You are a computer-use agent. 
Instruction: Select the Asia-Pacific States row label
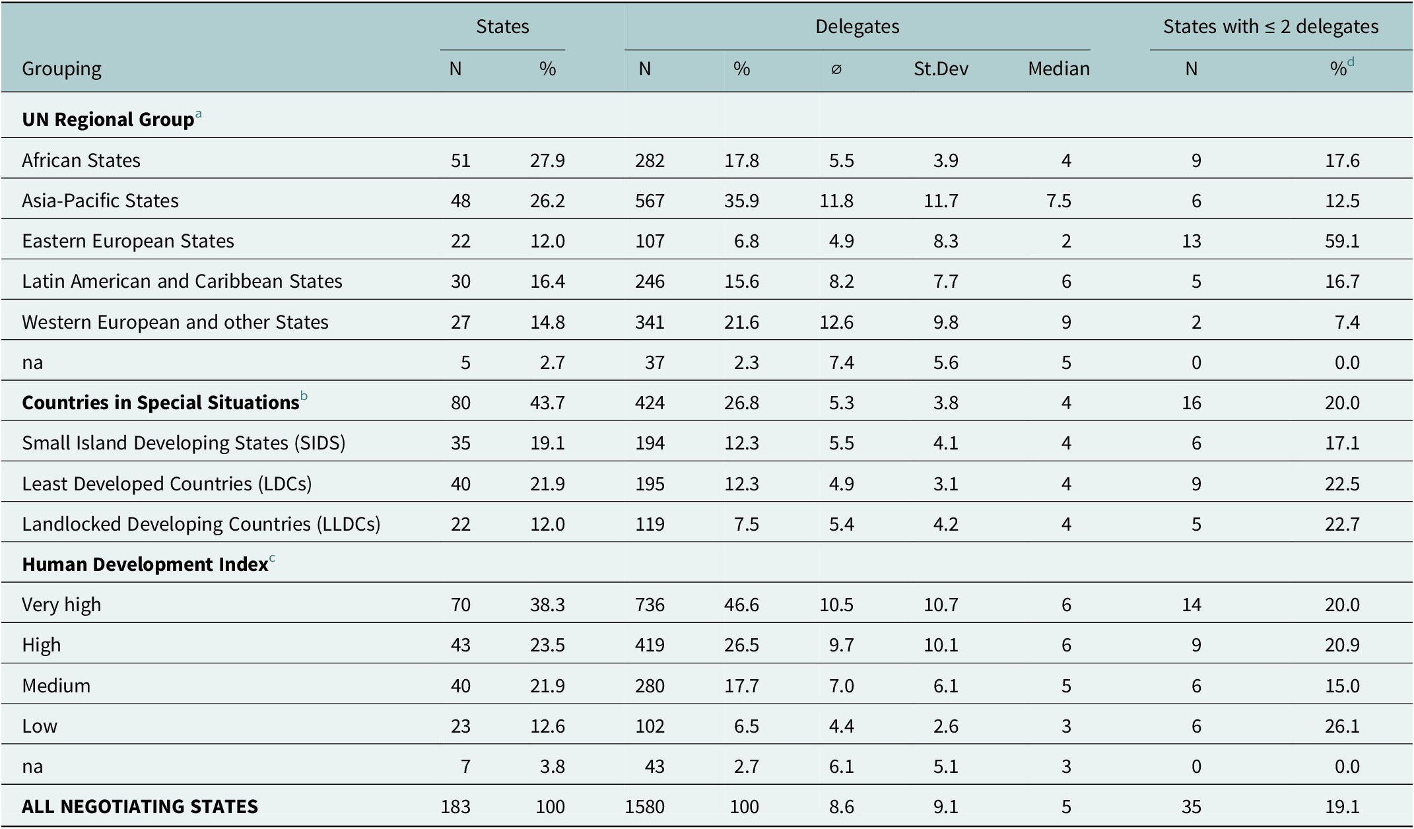coord(100,201)
